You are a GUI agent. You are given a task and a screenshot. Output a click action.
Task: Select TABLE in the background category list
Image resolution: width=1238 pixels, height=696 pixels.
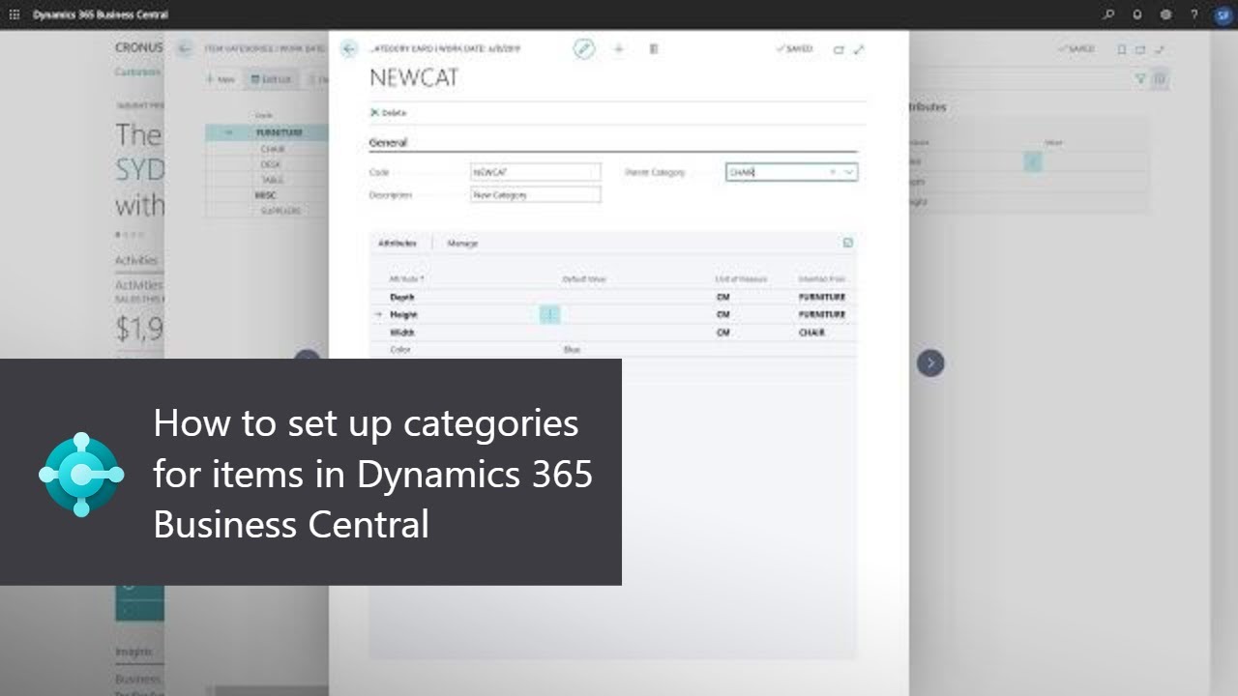tap(272, 180)
